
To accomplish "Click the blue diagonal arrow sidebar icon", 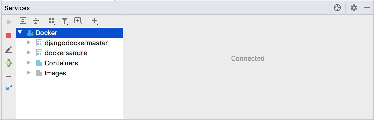I will (x=9, y=88).
